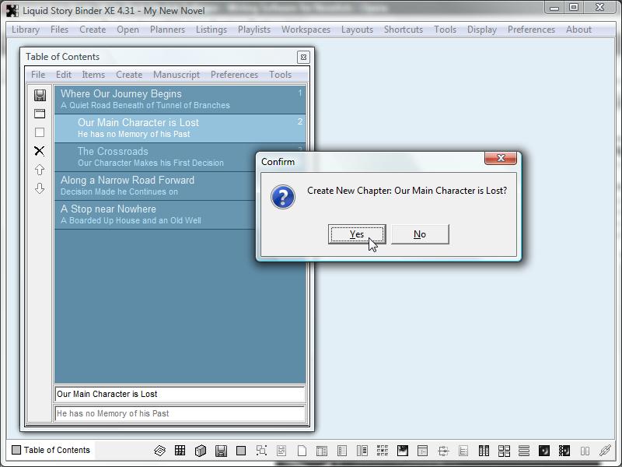Click No to cancel creating chapter

click(420, 234)
